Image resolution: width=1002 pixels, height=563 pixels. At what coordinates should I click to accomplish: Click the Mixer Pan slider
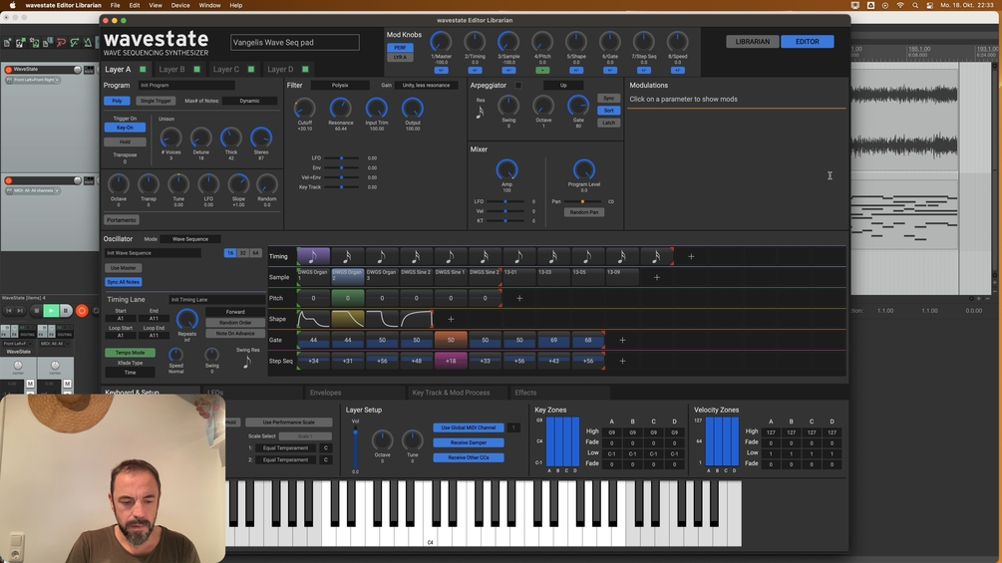pos(582,201)
